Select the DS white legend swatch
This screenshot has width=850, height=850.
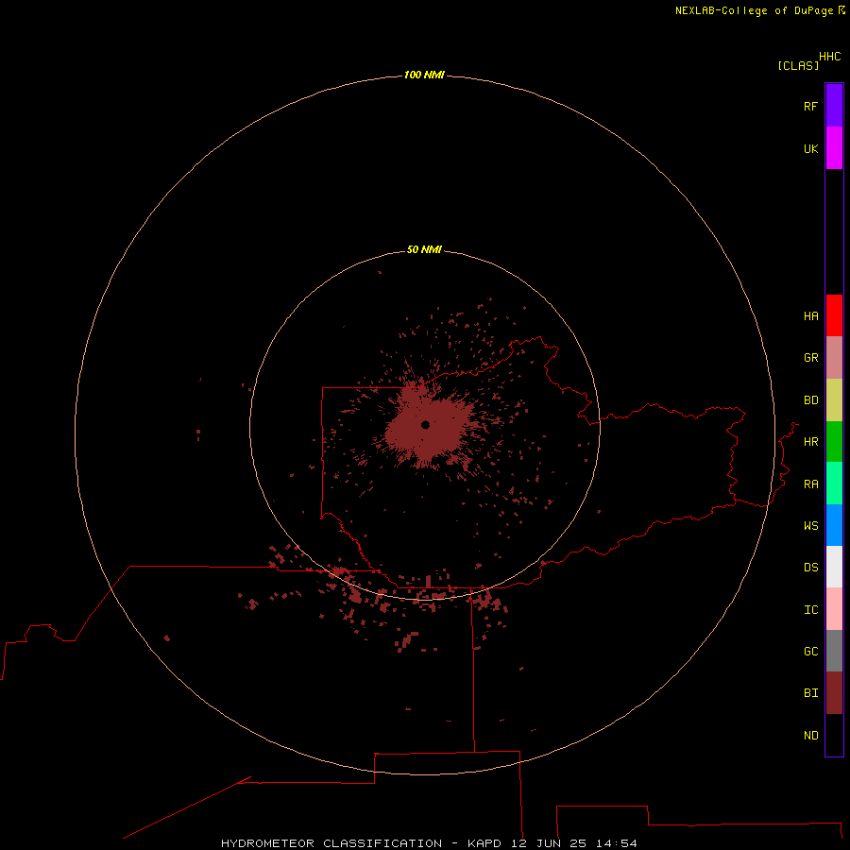tap(834, 567)
